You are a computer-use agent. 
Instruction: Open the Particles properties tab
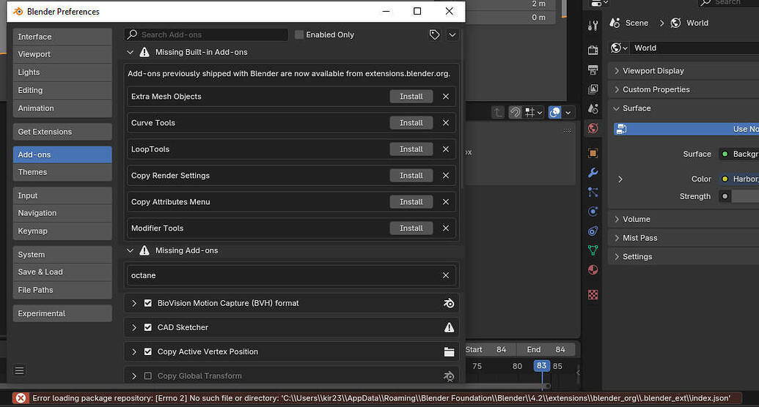[593, 192]
